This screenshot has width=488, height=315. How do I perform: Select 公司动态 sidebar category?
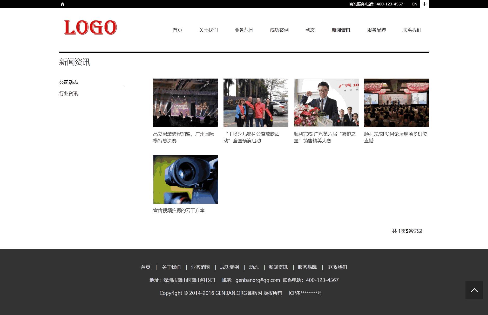coord(69,82)
